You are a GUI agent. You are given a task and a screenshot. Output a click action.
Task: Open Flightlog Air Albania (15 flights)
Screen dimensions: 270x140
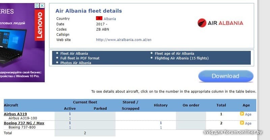(182, 58)
